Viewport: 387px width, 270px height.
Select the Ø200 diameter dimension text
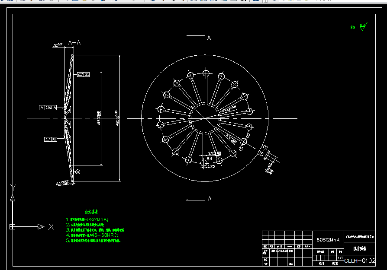coord(117,118)
